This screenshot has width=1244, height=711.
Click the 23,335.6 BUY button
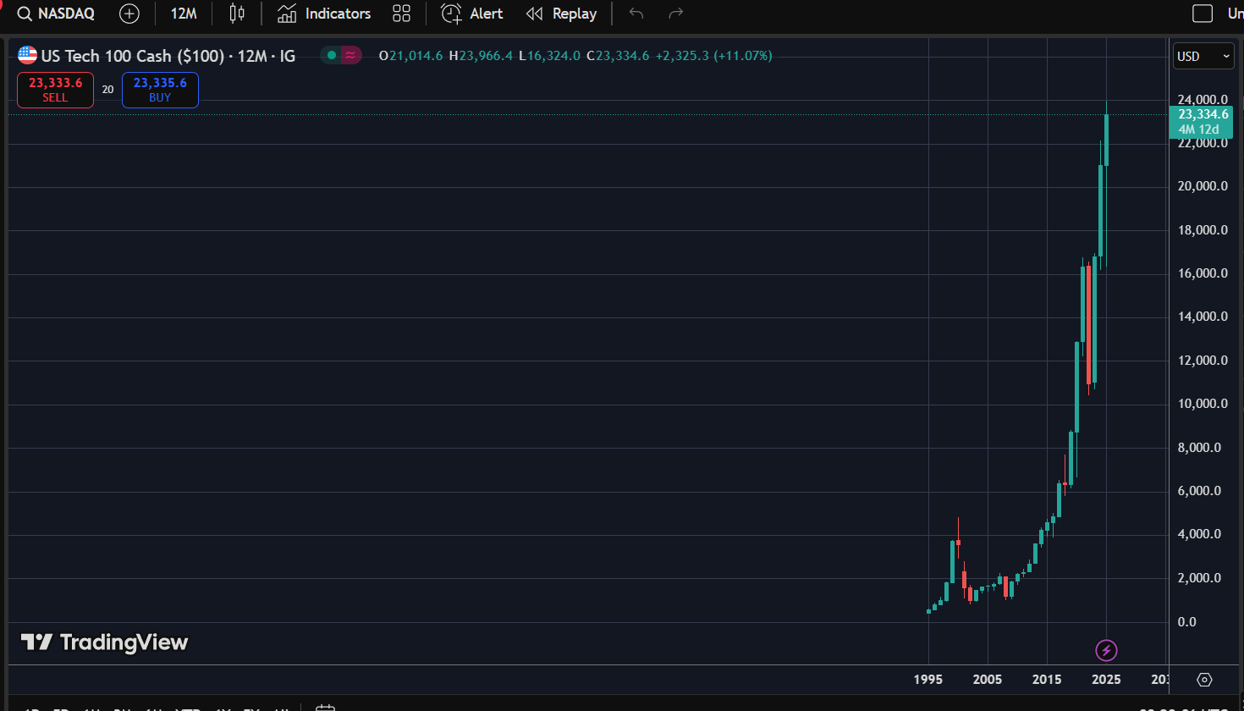click(x=160, y=90)
